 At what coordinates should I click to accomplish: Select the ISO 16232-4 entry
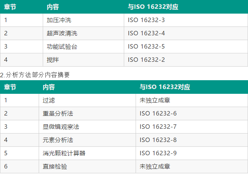[186, 33]
